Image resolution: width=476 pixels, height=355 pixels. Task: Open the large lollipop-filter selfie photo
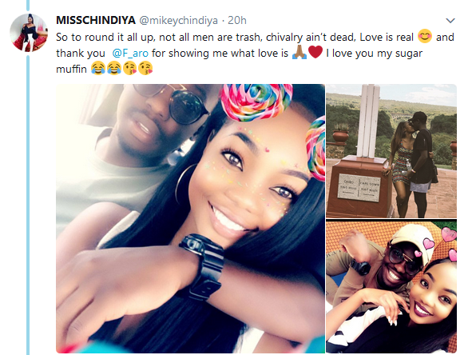click(x=190, y=218)
